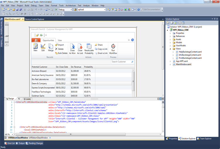Switch to the Source Control Explorer tab
The image size is (220, 149).
tap(35, 19)
